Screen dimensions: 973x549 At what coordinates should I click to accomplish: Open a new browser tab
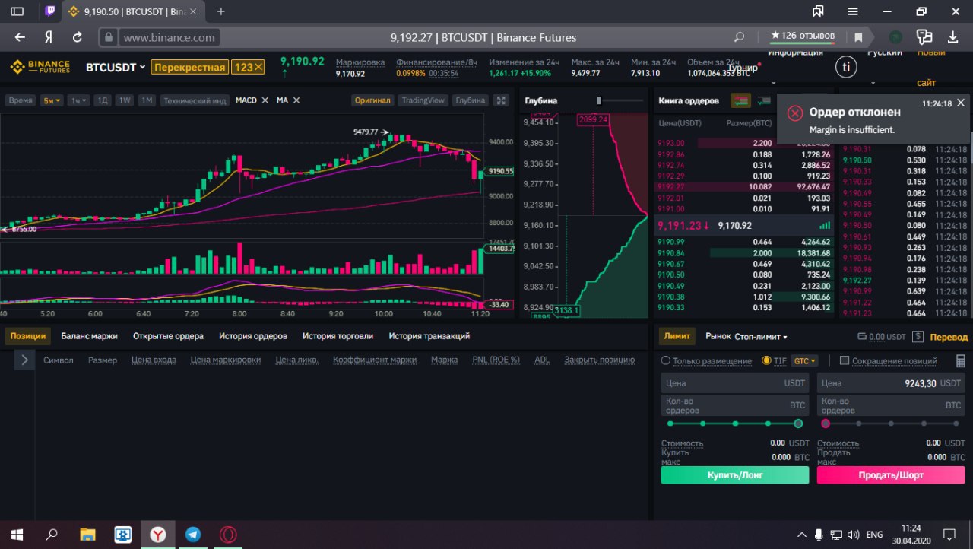(x=221, y=11)
